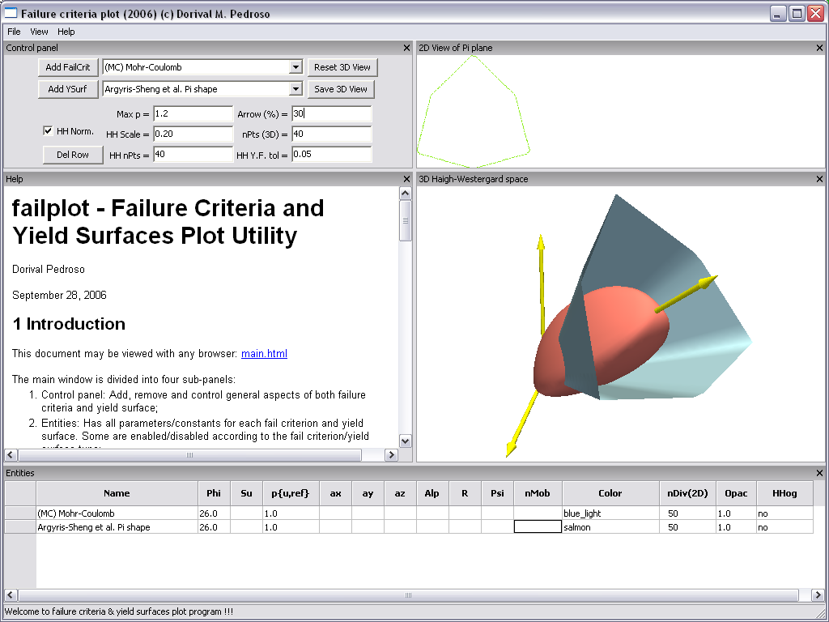Close the 2D View of Pi plane pane
Image resolution: width=829 pixels, height=622 pixels.
[819, 48]
